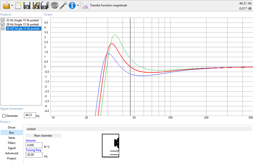The width and height of the screenshot is (253, 165).
Task: Open the Transfer function magnitude graph selector
Action: click(x=109, y=5)
